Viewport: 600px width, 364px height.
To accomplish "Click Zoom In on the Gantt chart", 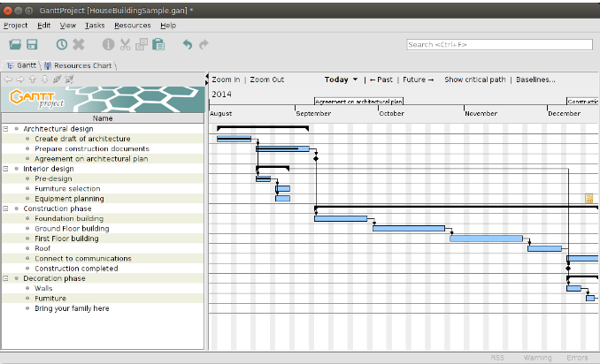I will 226,80.
